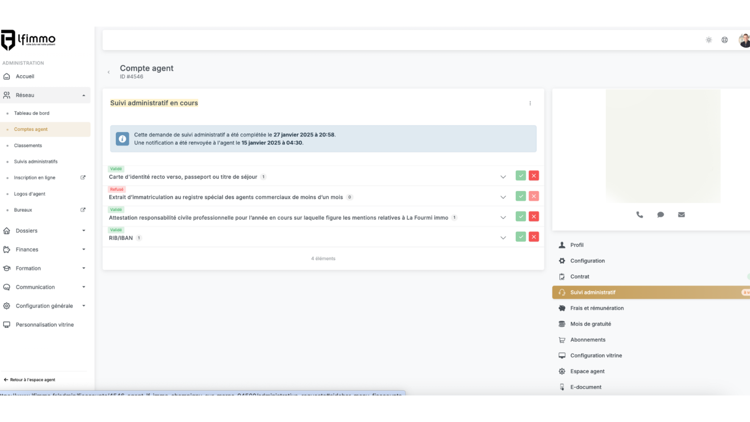Reject the Carte d'identité document with red X

[x=533, y=176]
